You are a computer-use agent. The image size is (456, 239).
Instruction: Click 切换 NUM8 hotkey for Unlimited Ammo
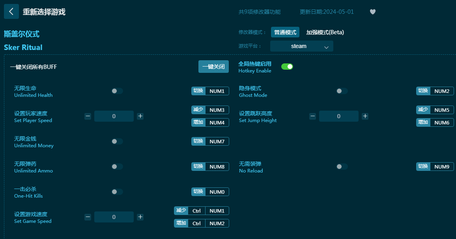(x=210, y=167)
